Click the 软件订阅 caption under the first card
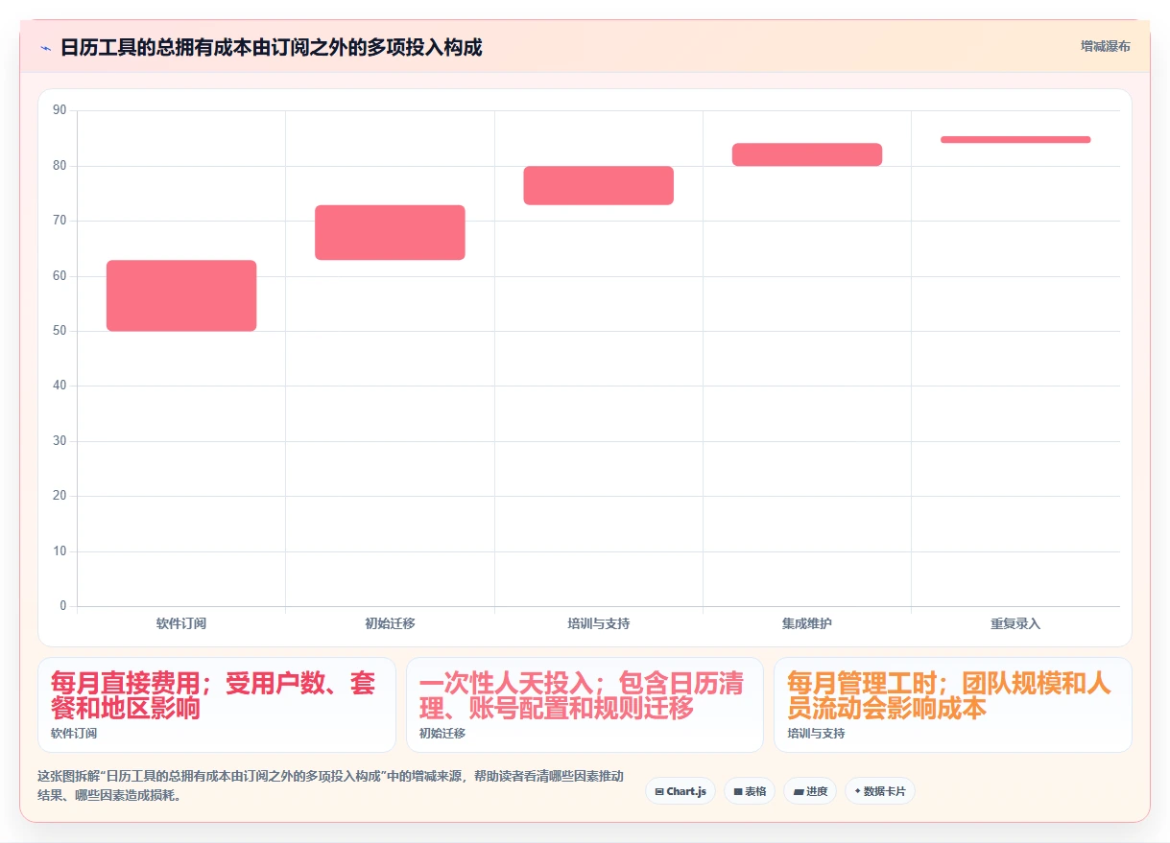Image resolution: width=1170 pixels, height=843 pixels. tap(74, 734)
